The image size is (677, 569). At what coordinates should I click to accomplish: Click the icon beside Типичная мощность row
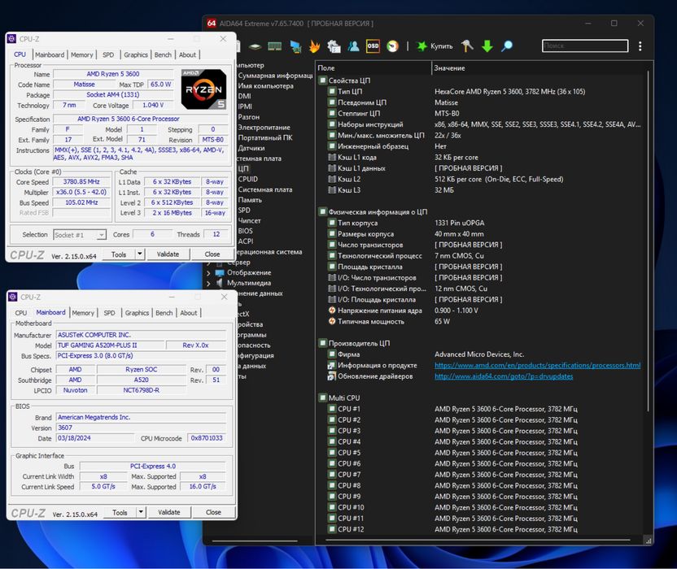332,321
